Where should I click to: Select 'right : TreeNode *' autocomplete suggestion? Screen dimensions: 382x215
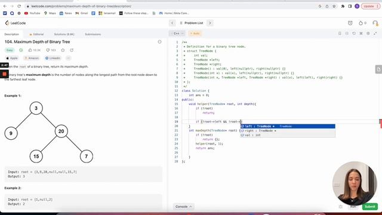(288, 131)
